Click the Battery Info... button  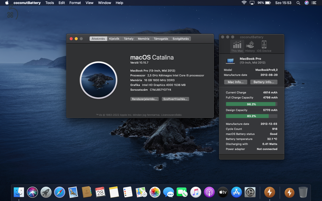pos(264,82)
